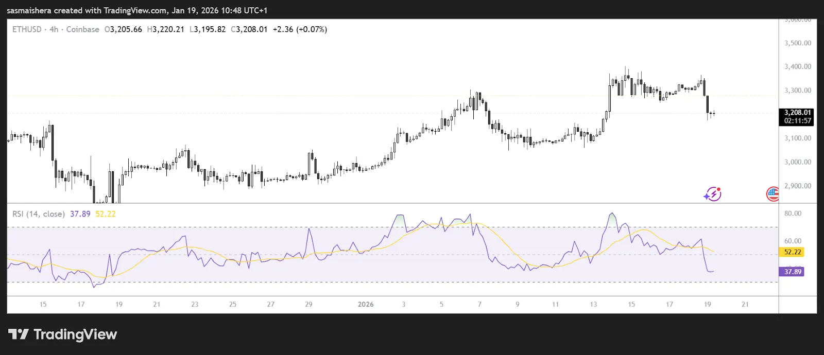Click the high value H3,220.21
Viewport: 824px width, 355px height.
point(165,29)
